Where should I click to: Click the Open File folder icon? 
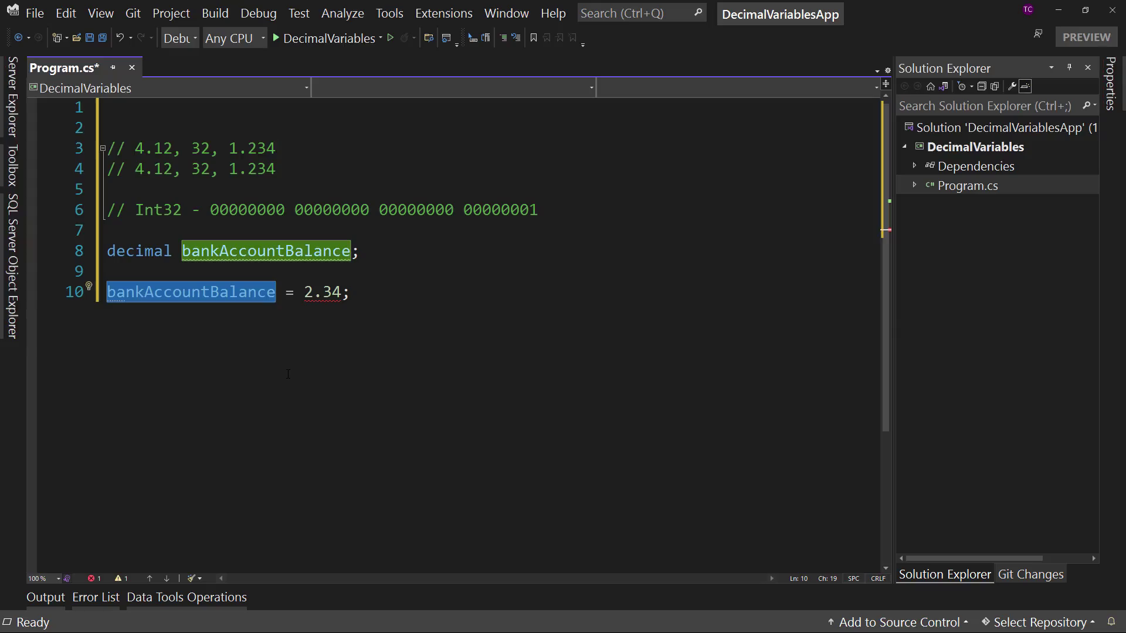[76, 38]
